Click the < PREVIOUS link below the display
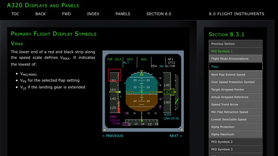Screen dimensions: 278x156 tap(113, 136)
